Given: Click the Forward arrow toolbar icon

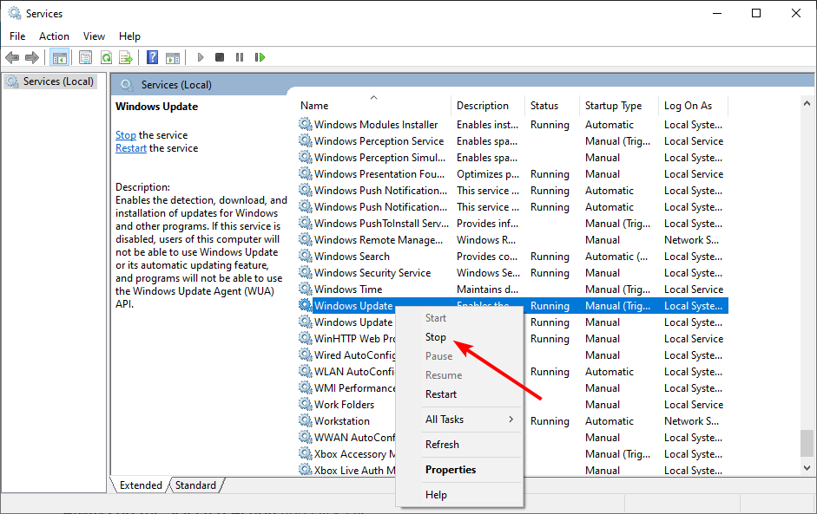Looking at the screenshot, I should pyautogui.click(x=32, y=57).
